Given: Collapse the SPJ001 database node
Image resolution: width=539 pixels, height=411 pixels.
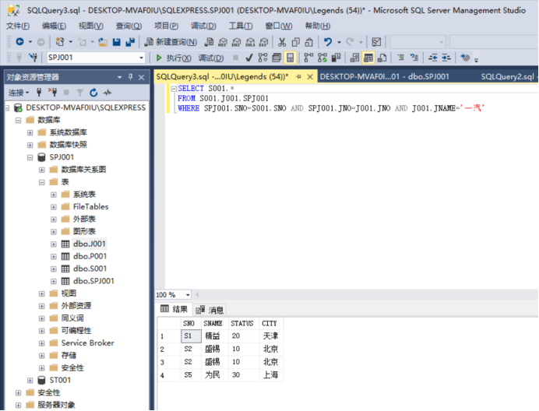Looking at the screenshot, I should (x=30, y=157).
